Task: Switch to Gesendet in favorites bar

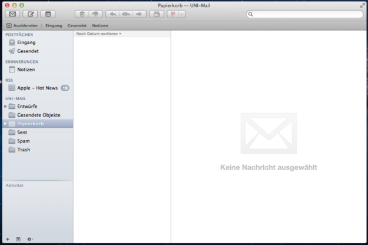Action: [77, 26]
